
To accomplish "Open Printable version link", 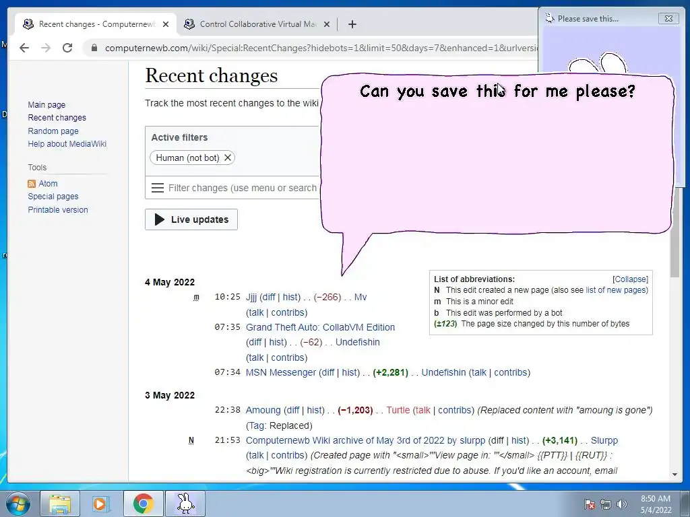I will pyautogui.click(x=58, y=210).
